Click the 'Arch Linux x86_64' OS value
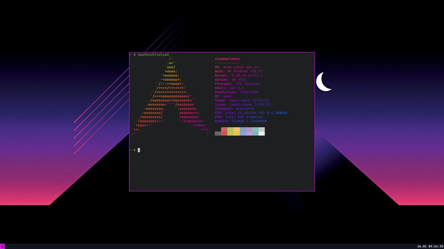 pos(241,67)
